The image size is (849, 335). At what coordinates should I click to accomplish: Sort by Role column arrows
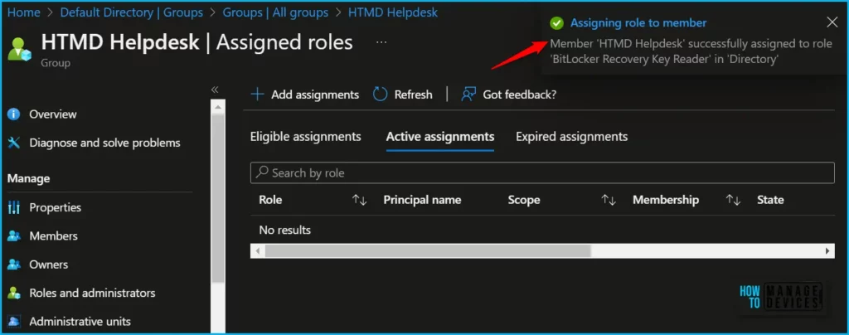[x=360, y=200]
